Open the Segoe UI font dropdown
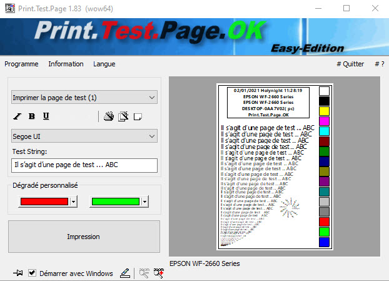This screenshot has width=389, height=281. [153, 136]
